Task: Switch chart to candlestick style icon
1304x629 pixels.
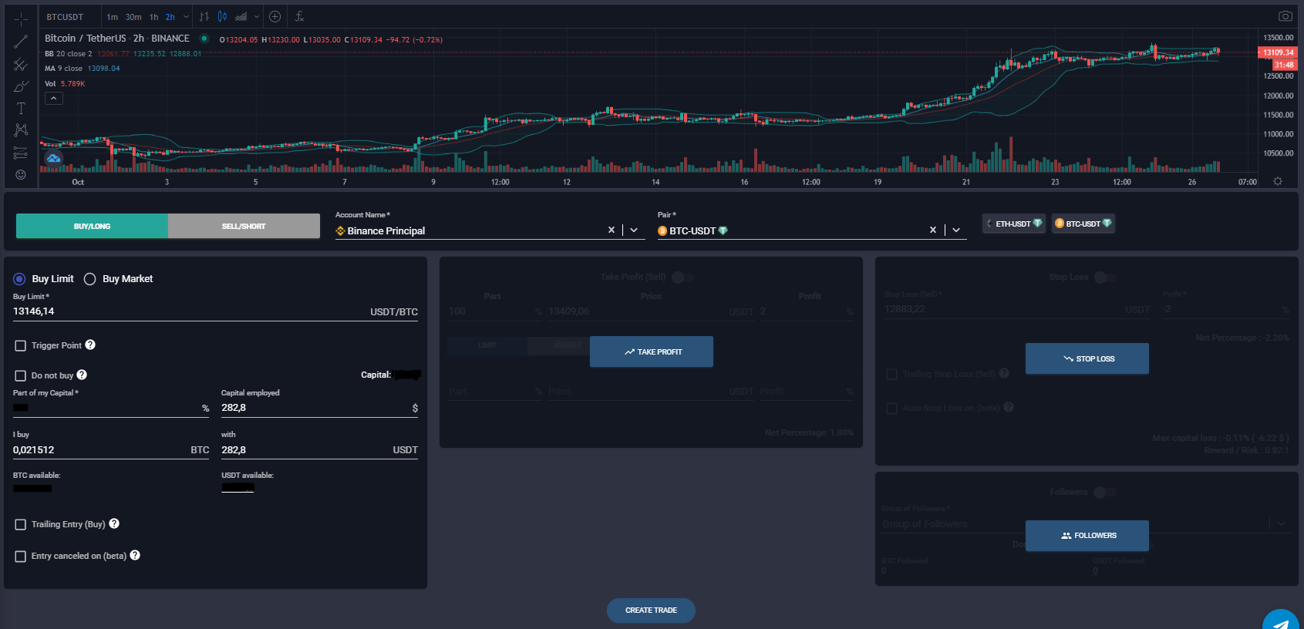Action: point(222,16)
